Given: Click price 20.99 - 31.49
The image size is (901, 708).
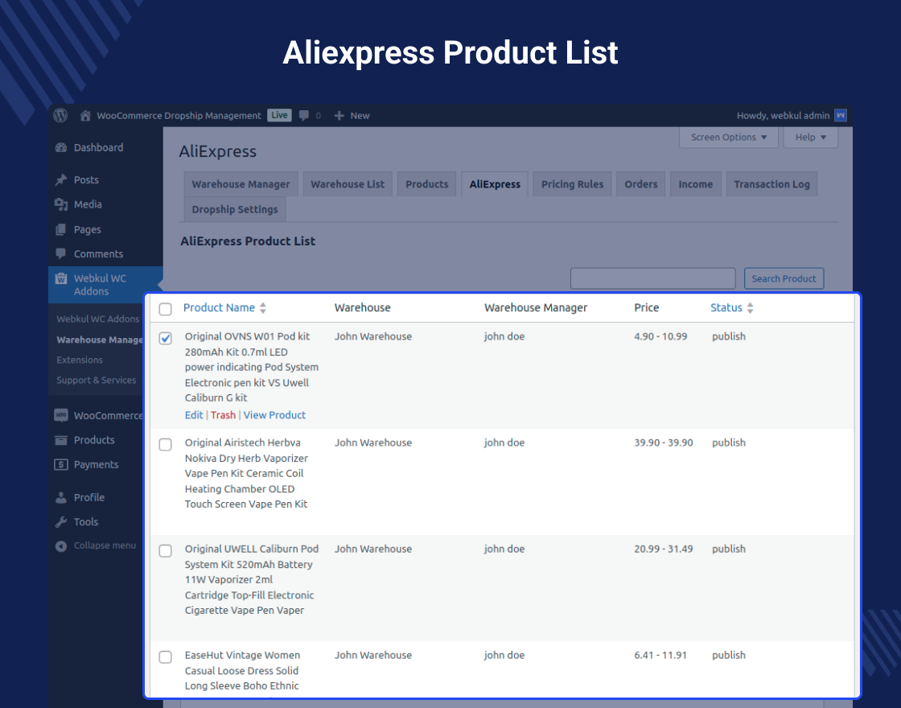Looking at the screenshot, I should coord(664,549).
